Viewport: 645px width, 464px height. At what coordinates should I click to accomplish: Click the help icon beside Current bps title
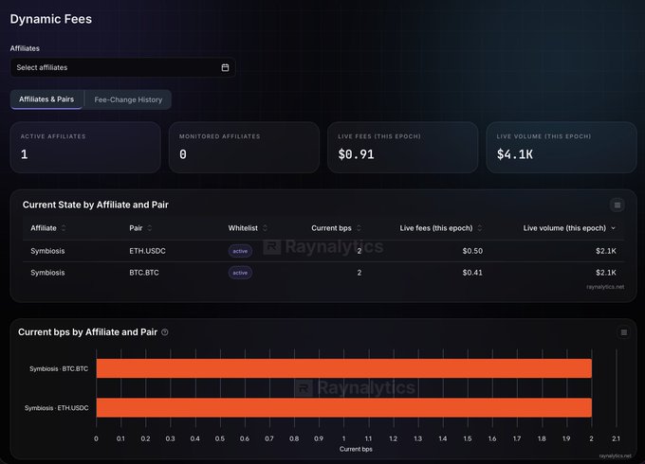[x=165, y=332]
